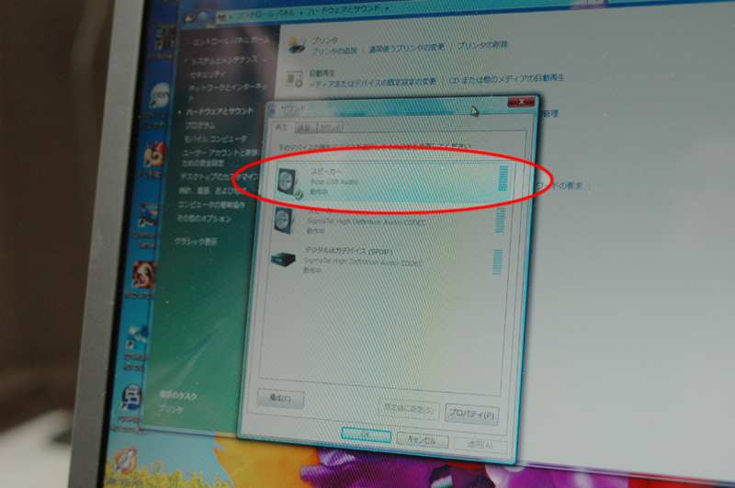Click the 適用(A) apply button
The height and width of the screenshot is (488, 735).
pos(480,444)
